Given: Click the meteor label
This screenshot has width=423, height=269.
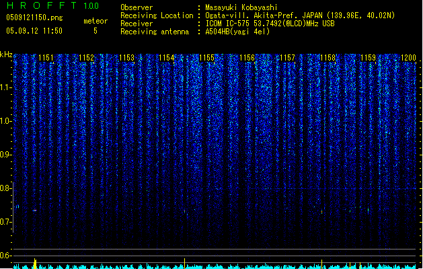Looking at the screenshot, I should point(95,21).
